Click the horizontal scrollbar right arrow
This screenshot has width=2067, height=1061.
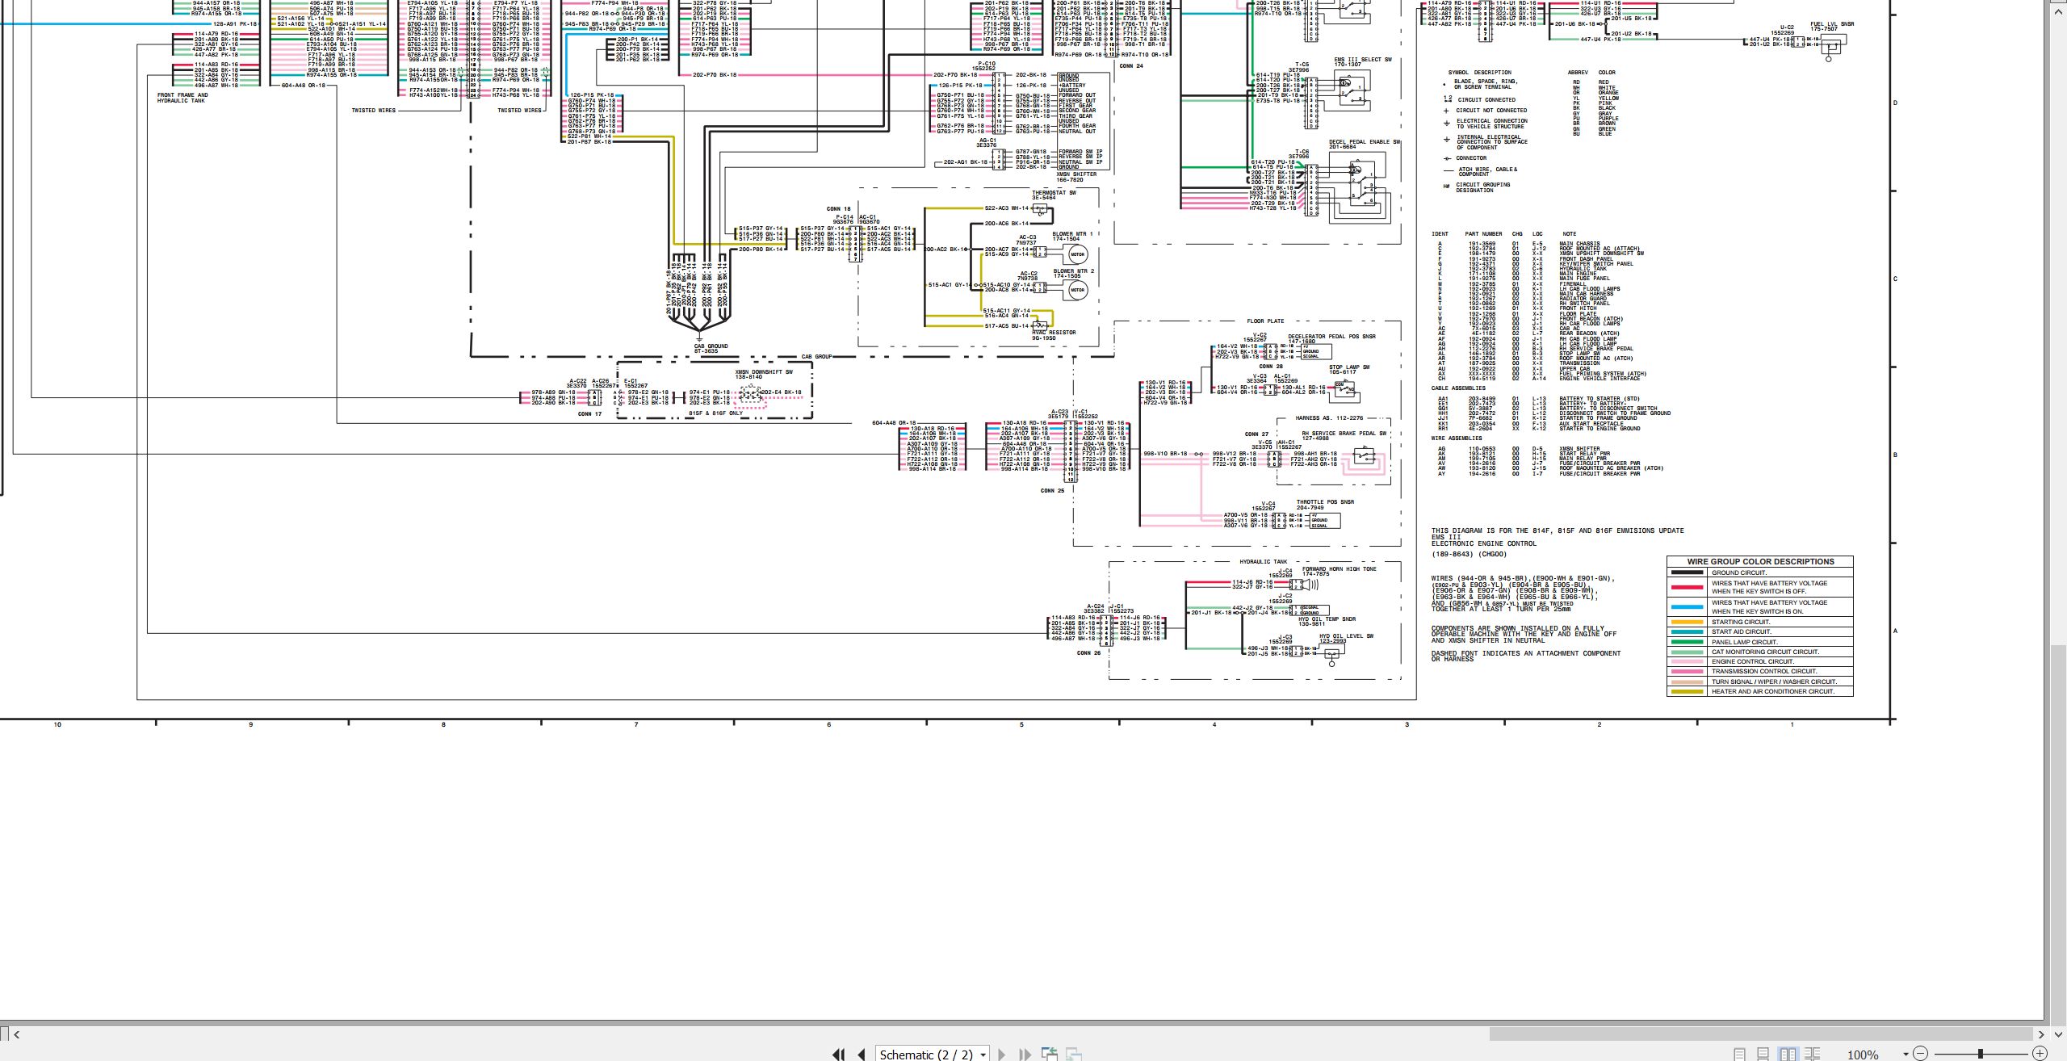pos(2041,1034)
